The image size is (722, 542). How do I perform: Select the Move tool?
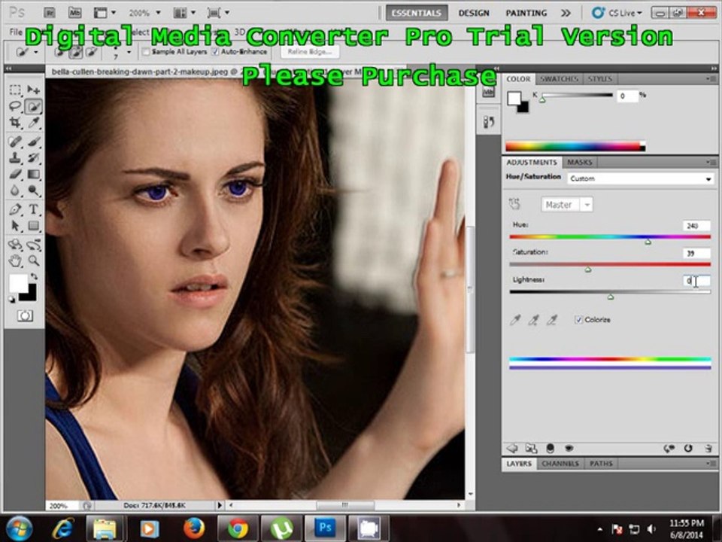[x=34, y=90]
